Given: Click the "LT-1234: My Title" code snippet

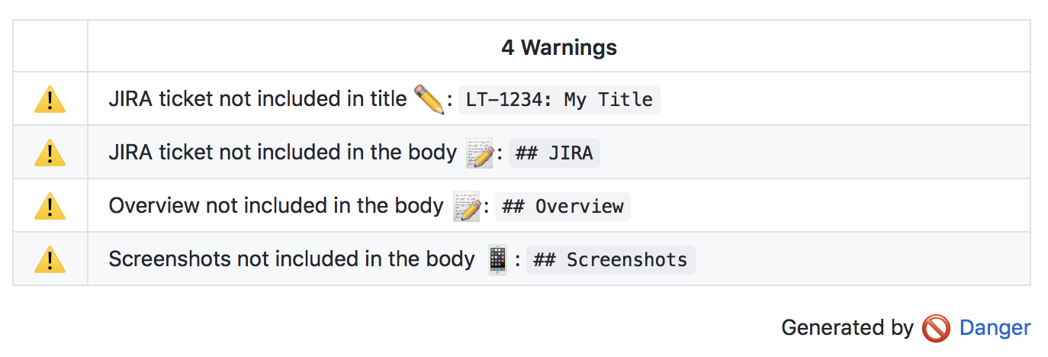Looking at the screenshot, I should [x=559, y=100].
